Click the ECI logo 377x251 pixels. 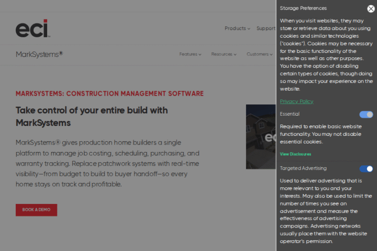(32, 28)
